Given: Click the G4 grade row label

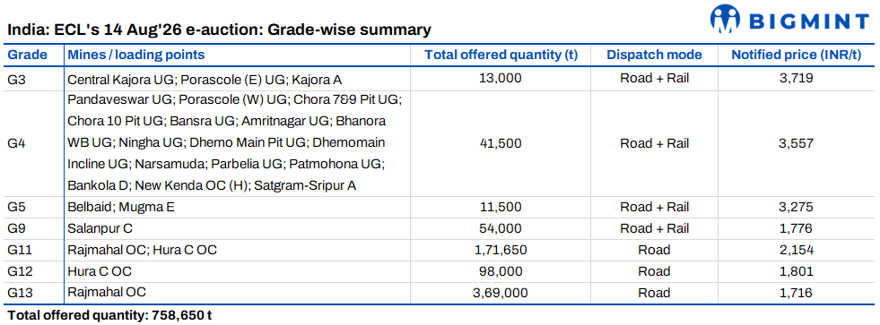Looking at the screenshot, I should [x=16, y=143].
